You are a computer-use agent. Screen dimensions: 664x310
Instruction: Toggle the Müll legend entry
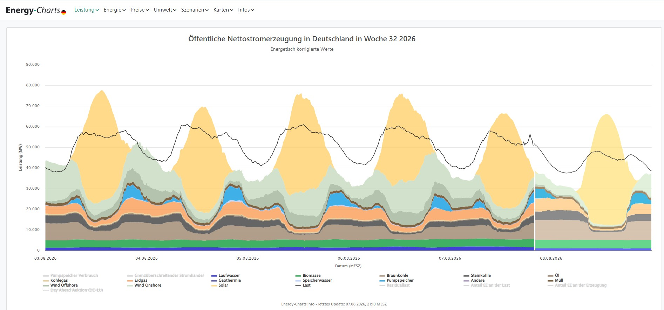555,280
